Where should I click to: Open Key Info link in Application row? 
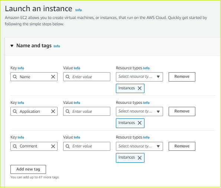[x=21, y=103]
